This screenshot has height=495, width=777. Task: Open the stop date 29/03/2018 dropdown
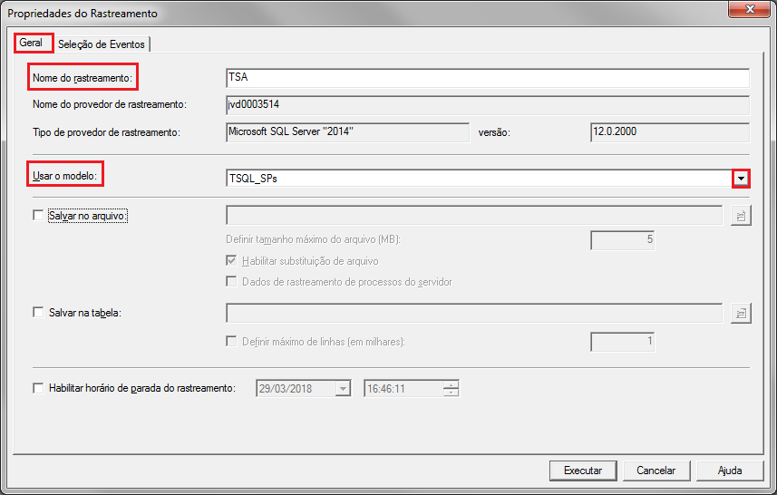pos(343,388)
